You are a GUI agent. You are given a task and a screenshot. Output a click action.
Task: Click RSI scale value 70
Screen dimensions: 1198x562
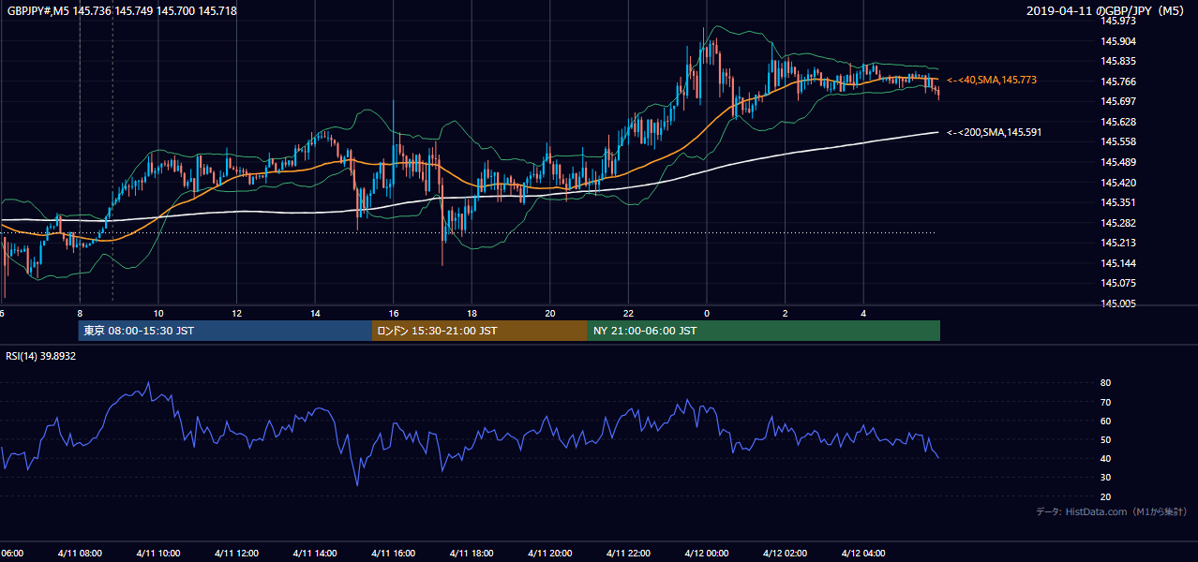1105,402
